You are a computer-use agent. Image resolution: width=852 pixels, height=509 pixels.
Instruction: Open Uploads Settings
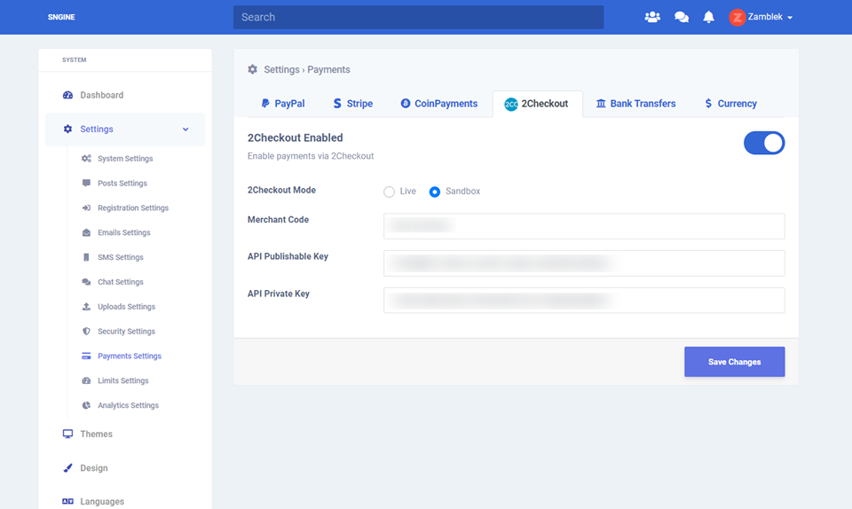coord(127,307)
